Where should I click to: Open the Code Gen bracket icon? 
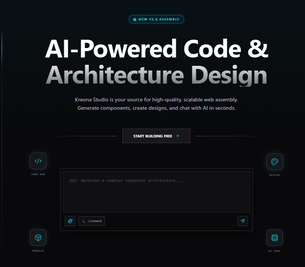[38, 161]
